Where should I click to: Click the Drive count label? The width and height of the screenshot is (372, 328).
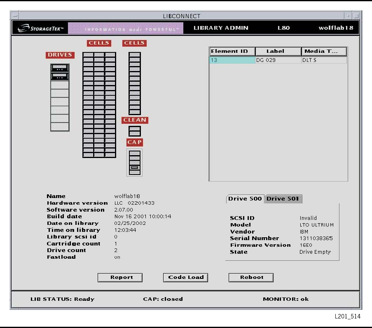[x=66, y=250]
